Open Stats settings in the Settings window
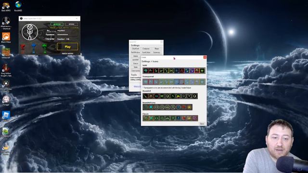This screenshot has height=173, width=308. (x=136, y=67)
